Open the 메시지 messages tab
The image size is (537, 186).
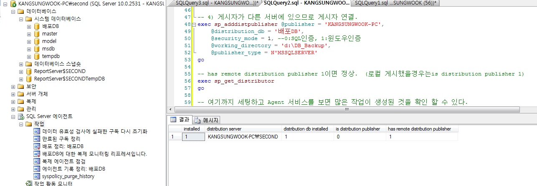(206, 120)
